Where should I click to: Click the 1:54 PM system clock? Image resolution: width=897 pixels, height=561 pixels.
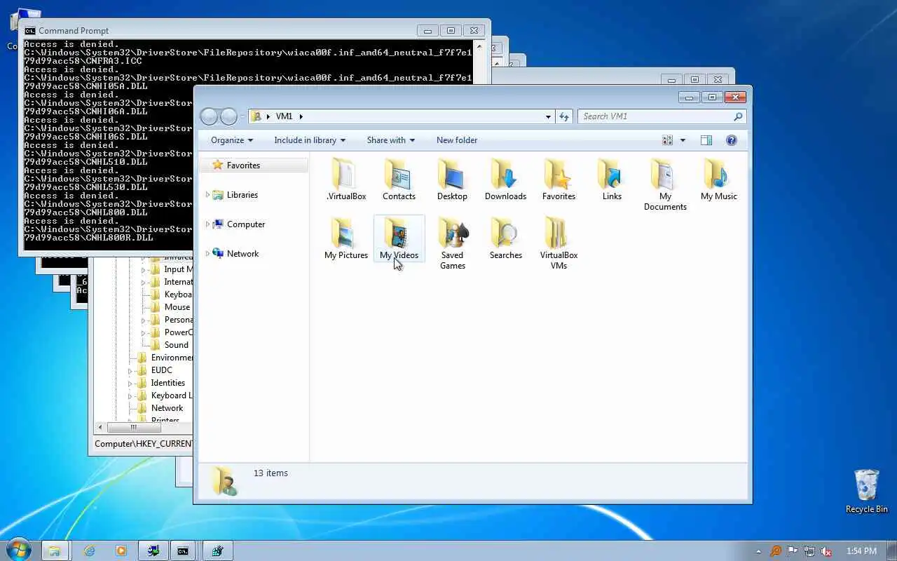click(861, 551)
